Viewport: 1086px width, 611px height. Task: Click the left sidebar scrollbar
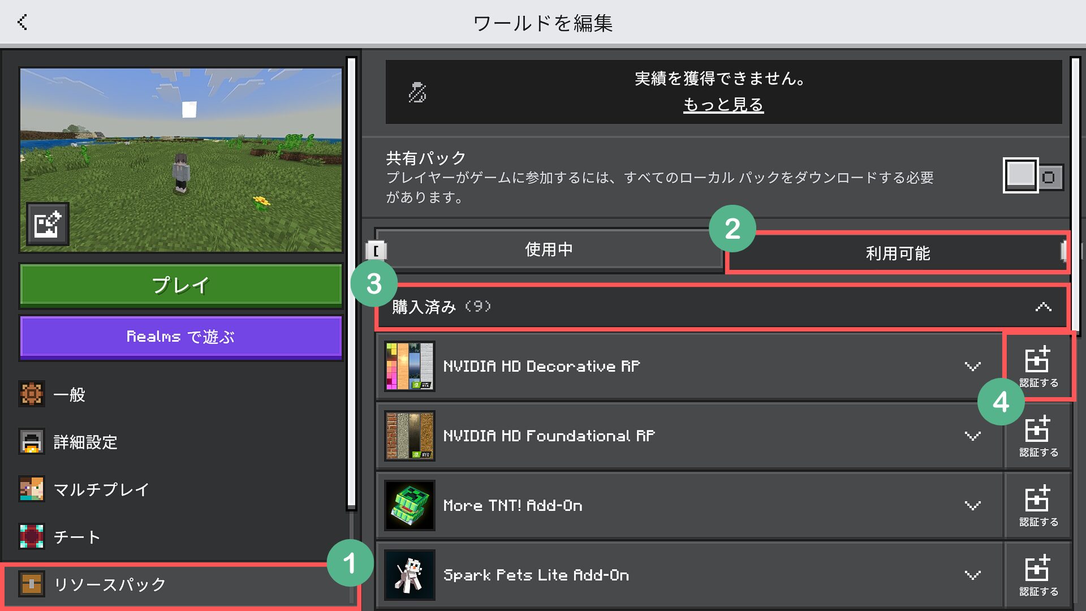click(351, 283)
